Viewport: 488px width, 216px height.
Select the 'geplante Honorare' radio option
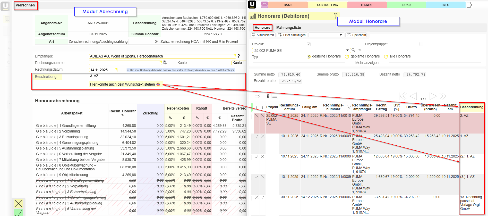[x=347, y=56]
